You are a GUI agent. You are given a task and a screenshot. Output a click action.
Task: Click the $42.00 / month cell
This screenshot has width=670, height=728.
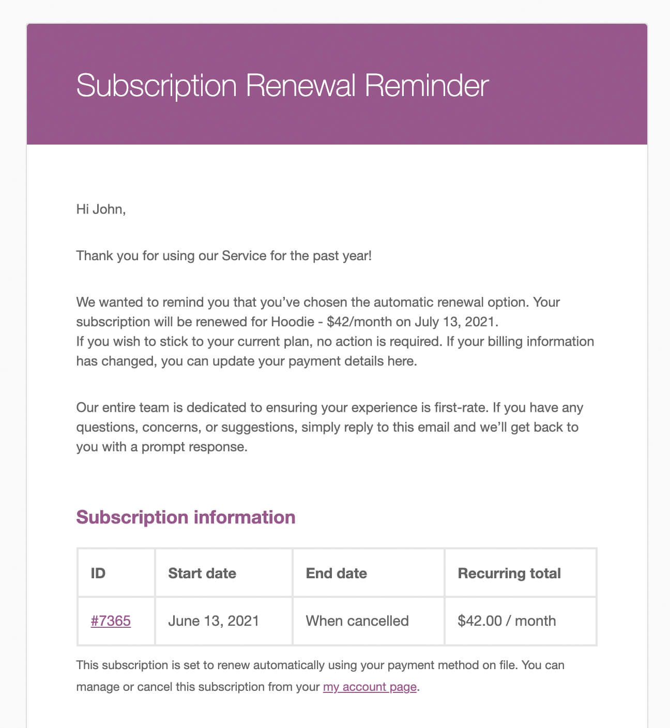507,621
